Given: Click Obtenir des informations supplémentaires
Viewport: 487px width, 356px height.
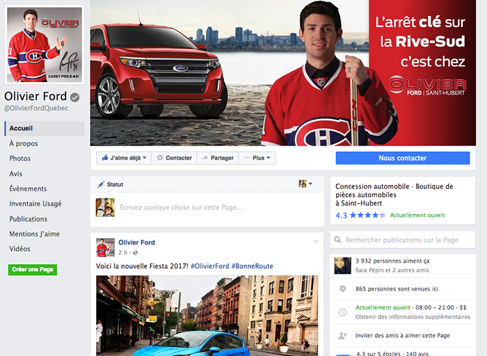Looking at the screenshot, I should pos(413,317).
